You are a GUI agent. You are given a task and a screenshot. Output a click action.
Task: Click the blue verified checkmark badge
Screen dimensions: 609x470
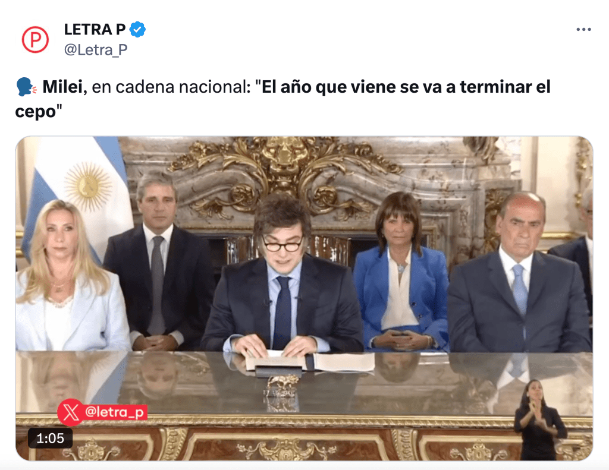(137, 30)
